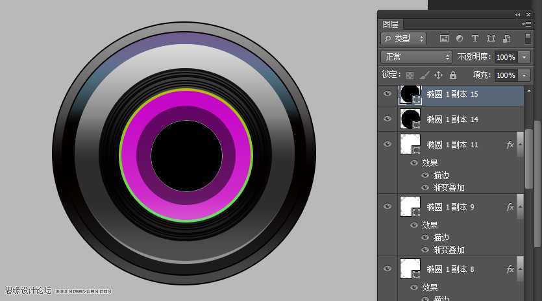
Task: Filter layers by type (T) icon
Action: (x=474, y=39)
